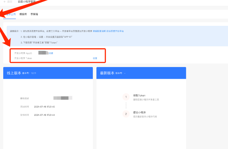
Task: Open the 查看配置说明 link
Action: tap(99, 31)
